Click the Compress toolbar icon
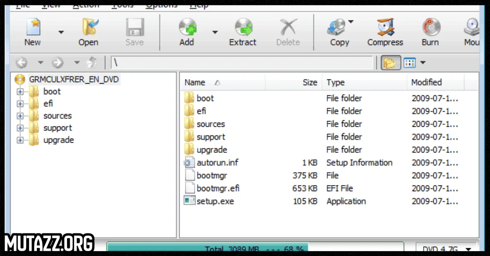This screenshot has width=490, height=256. point(385,28)
